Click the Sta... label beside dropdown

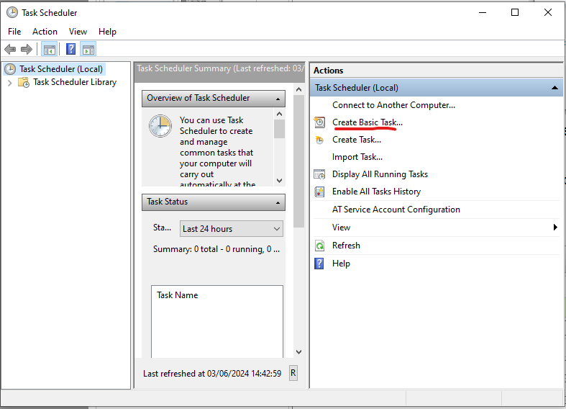pos(162,228)
